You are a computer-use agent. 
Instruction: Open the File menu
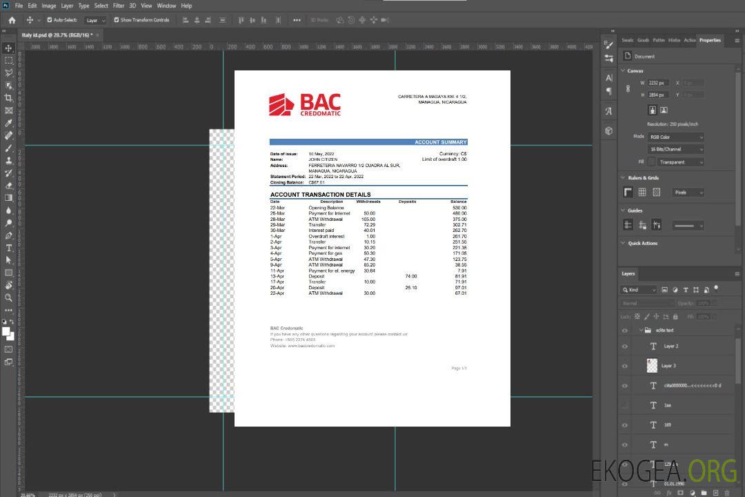(x=19, y=6)
